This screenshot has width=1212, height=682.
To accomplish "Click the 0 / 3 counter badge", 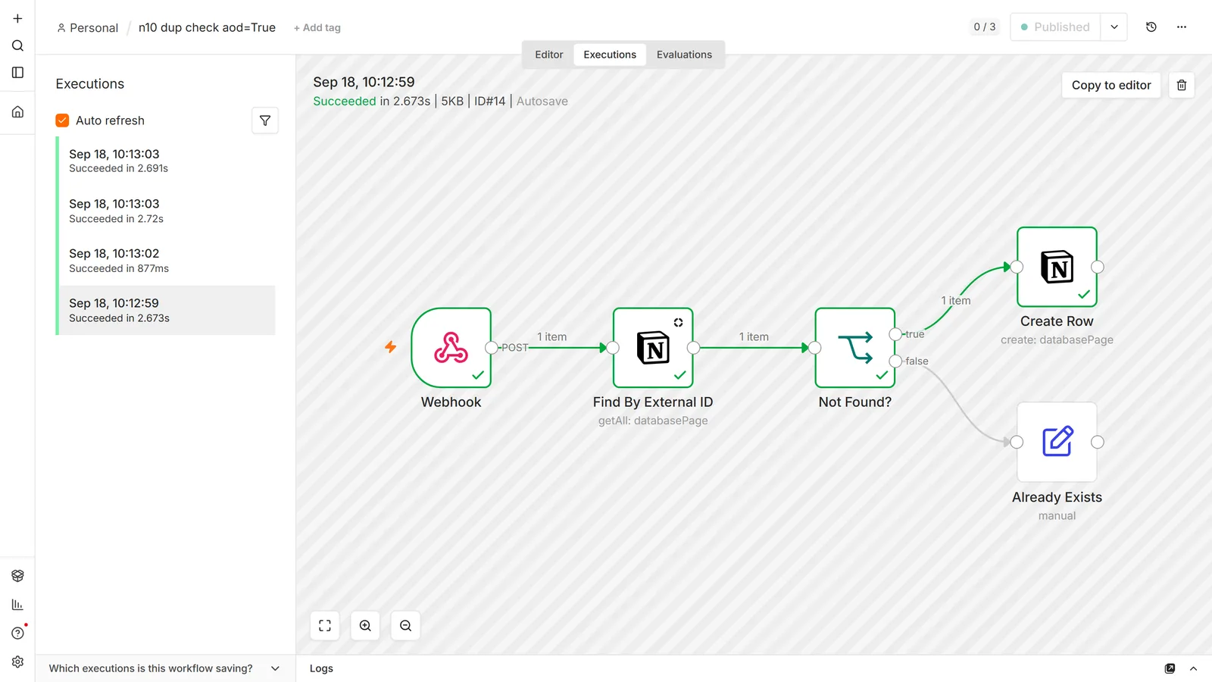I will coord(985,27).
